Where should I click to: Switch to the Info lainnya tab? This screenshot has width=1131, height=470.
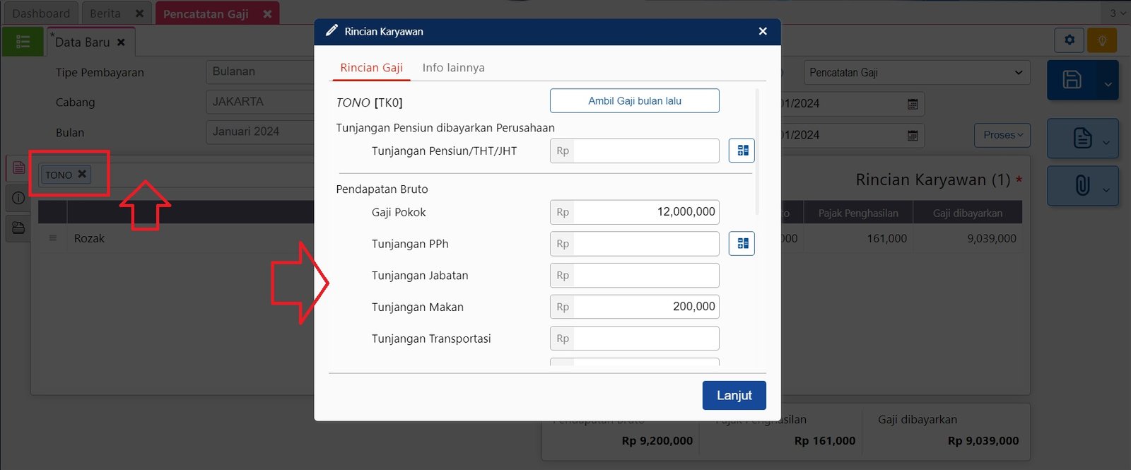click(x=453, y=68)
